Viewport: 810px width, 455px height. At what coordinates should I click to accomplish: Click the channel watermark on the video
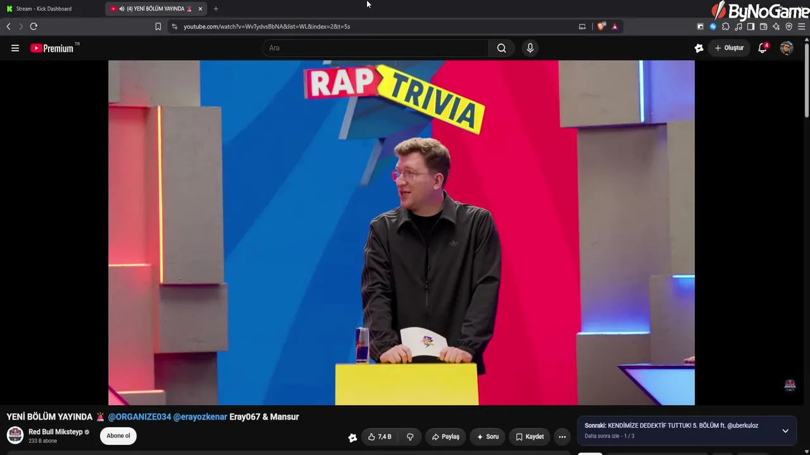tap(790, 385)
